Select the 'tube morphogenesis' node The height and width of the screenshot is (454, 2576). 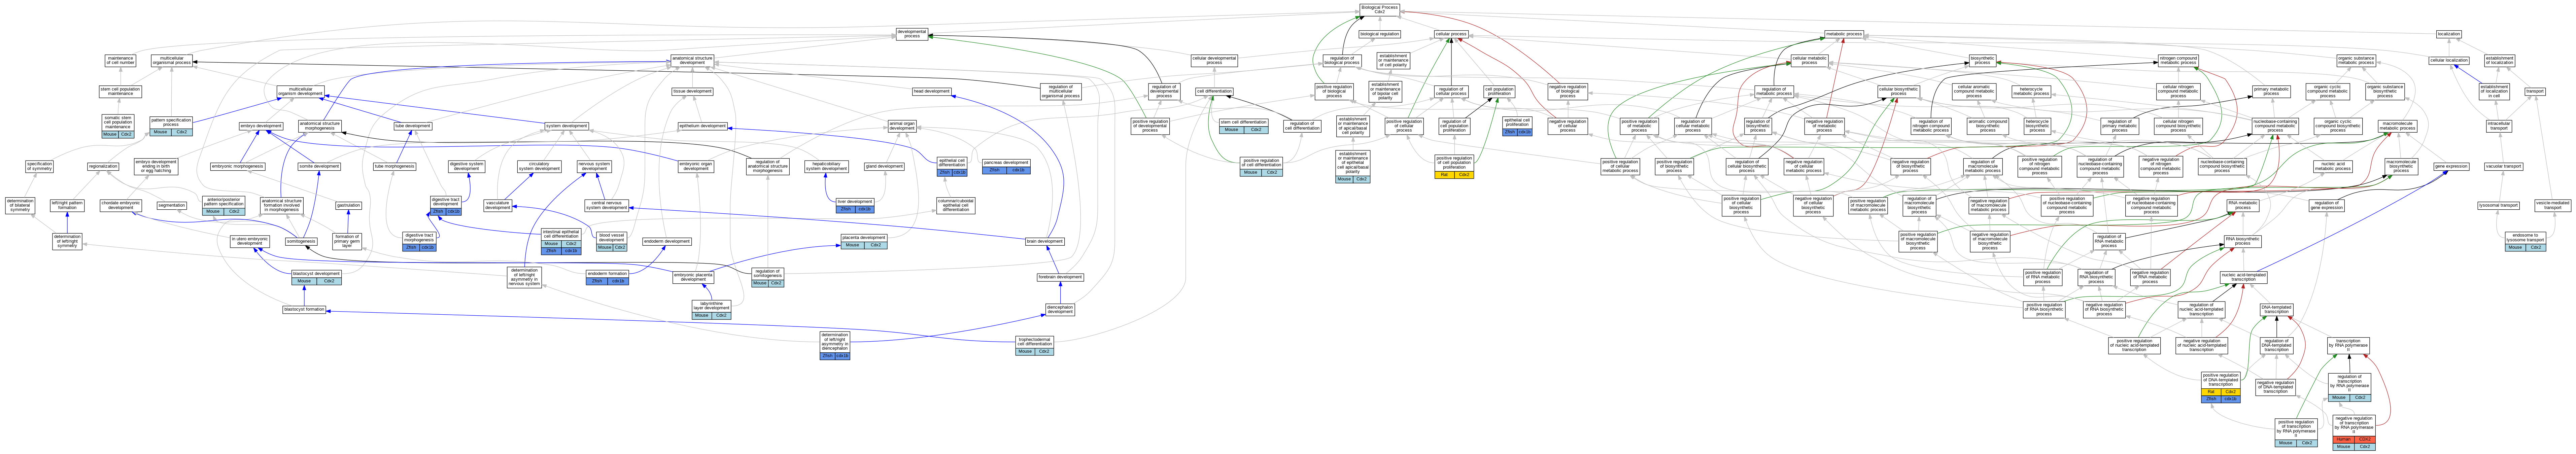(394, 167)
